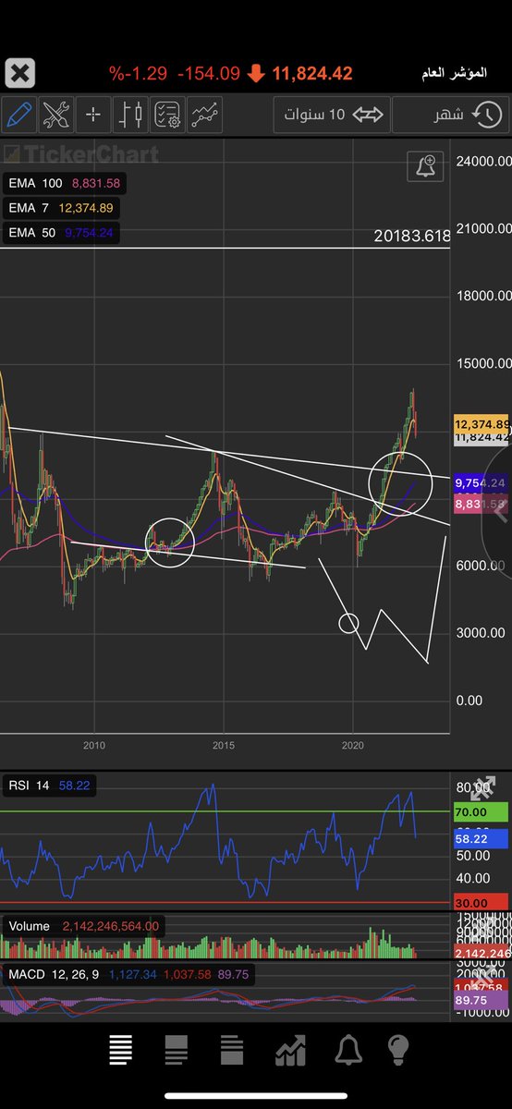Add an alert with bell plus icon
Viewport: 512px width, 1109px height.
[425, 166]
